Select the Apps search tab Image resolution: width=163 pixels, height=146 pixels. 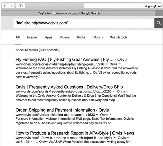(x=49, y=37)
